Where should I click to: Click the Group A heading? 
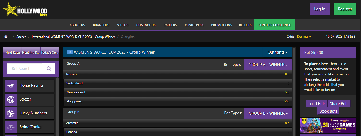[x=73, y=63]
